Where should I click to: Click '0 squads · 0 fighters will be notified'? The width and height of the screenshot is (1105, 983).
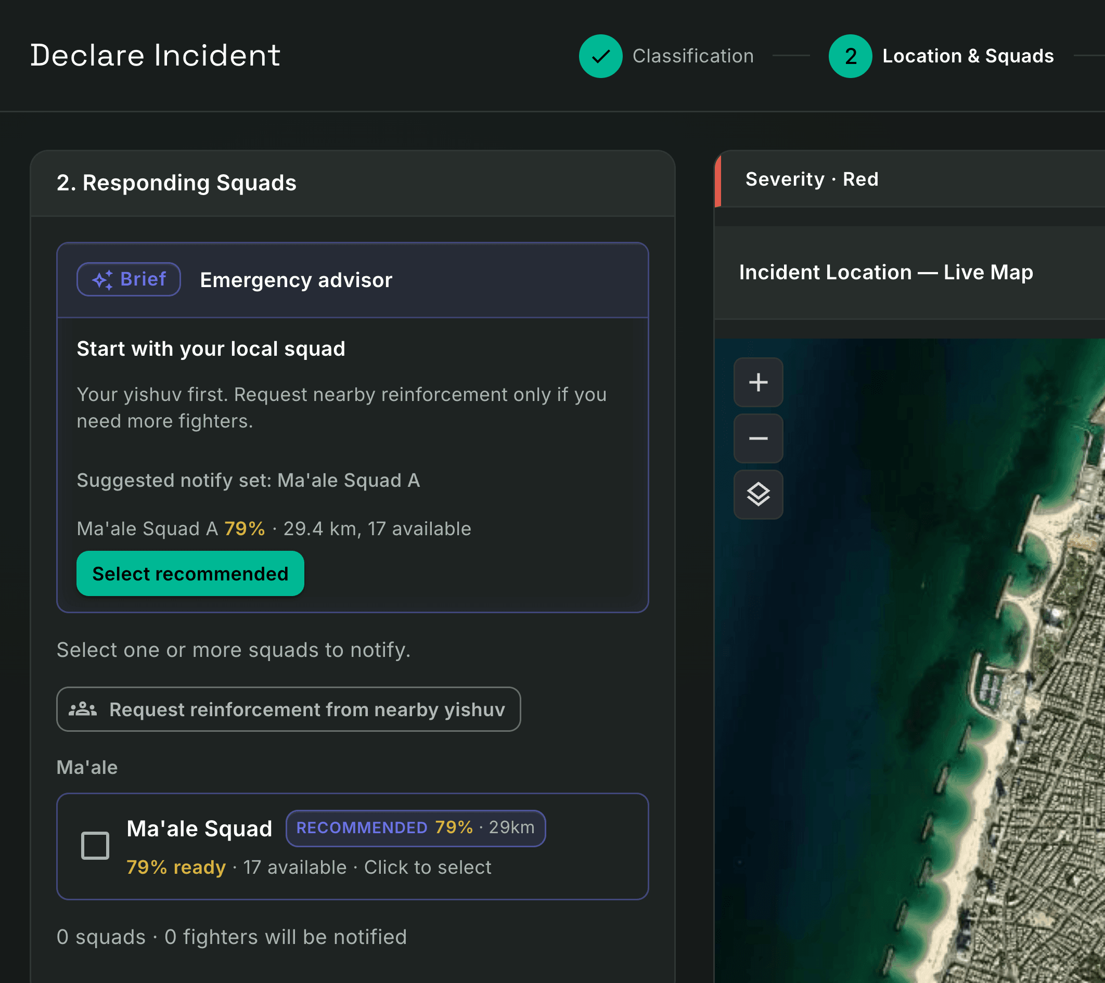(232, 937)
